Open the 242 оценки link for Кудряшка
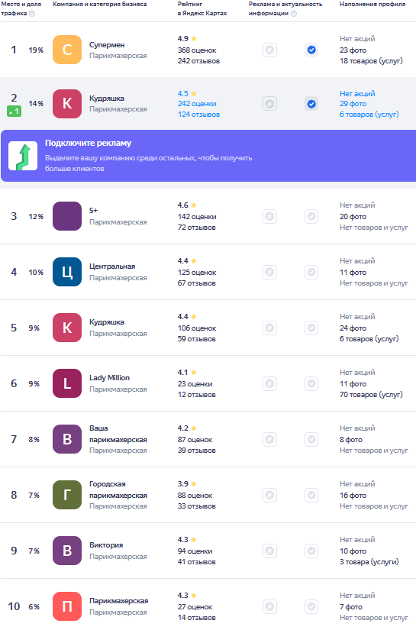416x630 pixels. 197,104
